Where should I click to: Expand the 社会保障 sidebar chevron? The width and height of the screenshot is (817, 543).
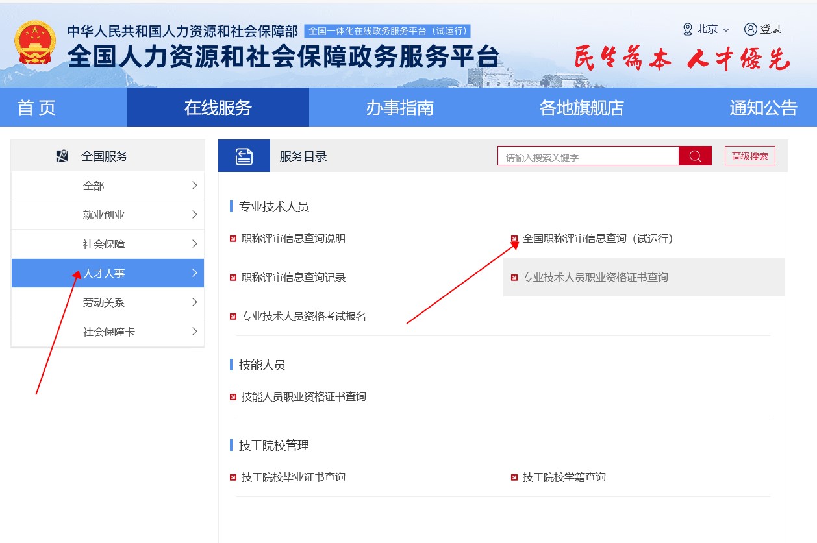[194, 244]
